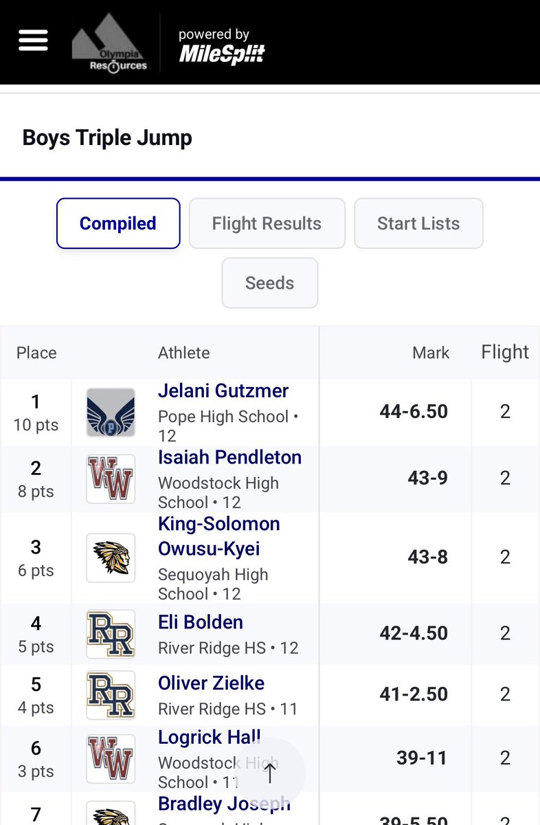Click River Ridge logo beside Oliver Zielke
Viewport: 540px width, 825px height.
coord(111,695)
